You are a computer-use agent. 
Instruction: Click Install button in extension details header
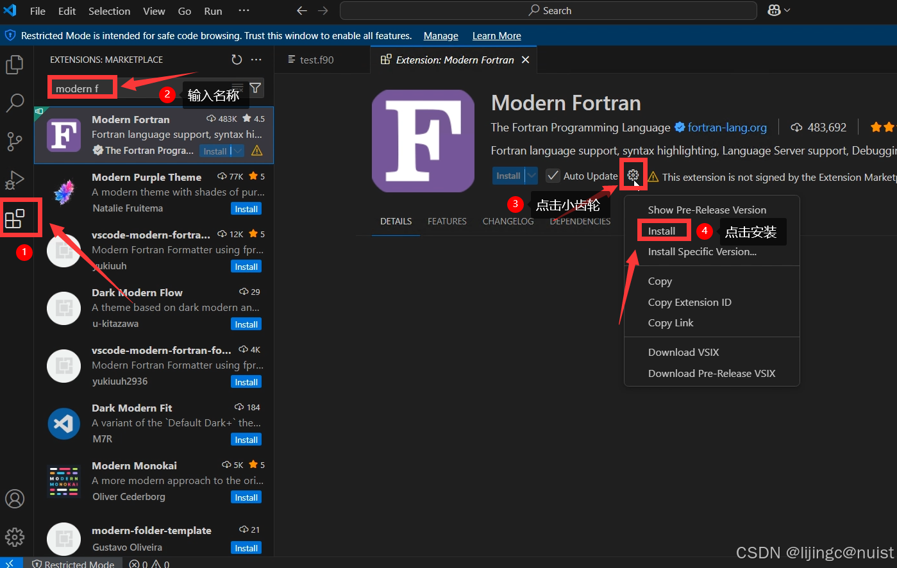508,176
